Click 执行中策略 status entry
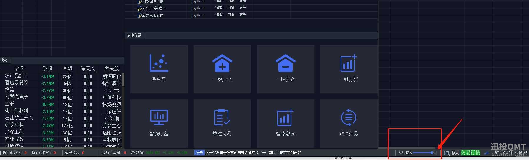The width and height of the screenshot is (529, 160). coord(114,153)
